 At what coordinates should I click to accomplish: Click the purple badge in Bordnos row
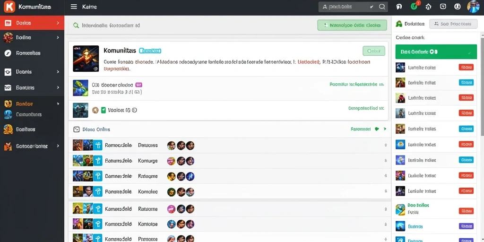(x=466, y=226)
